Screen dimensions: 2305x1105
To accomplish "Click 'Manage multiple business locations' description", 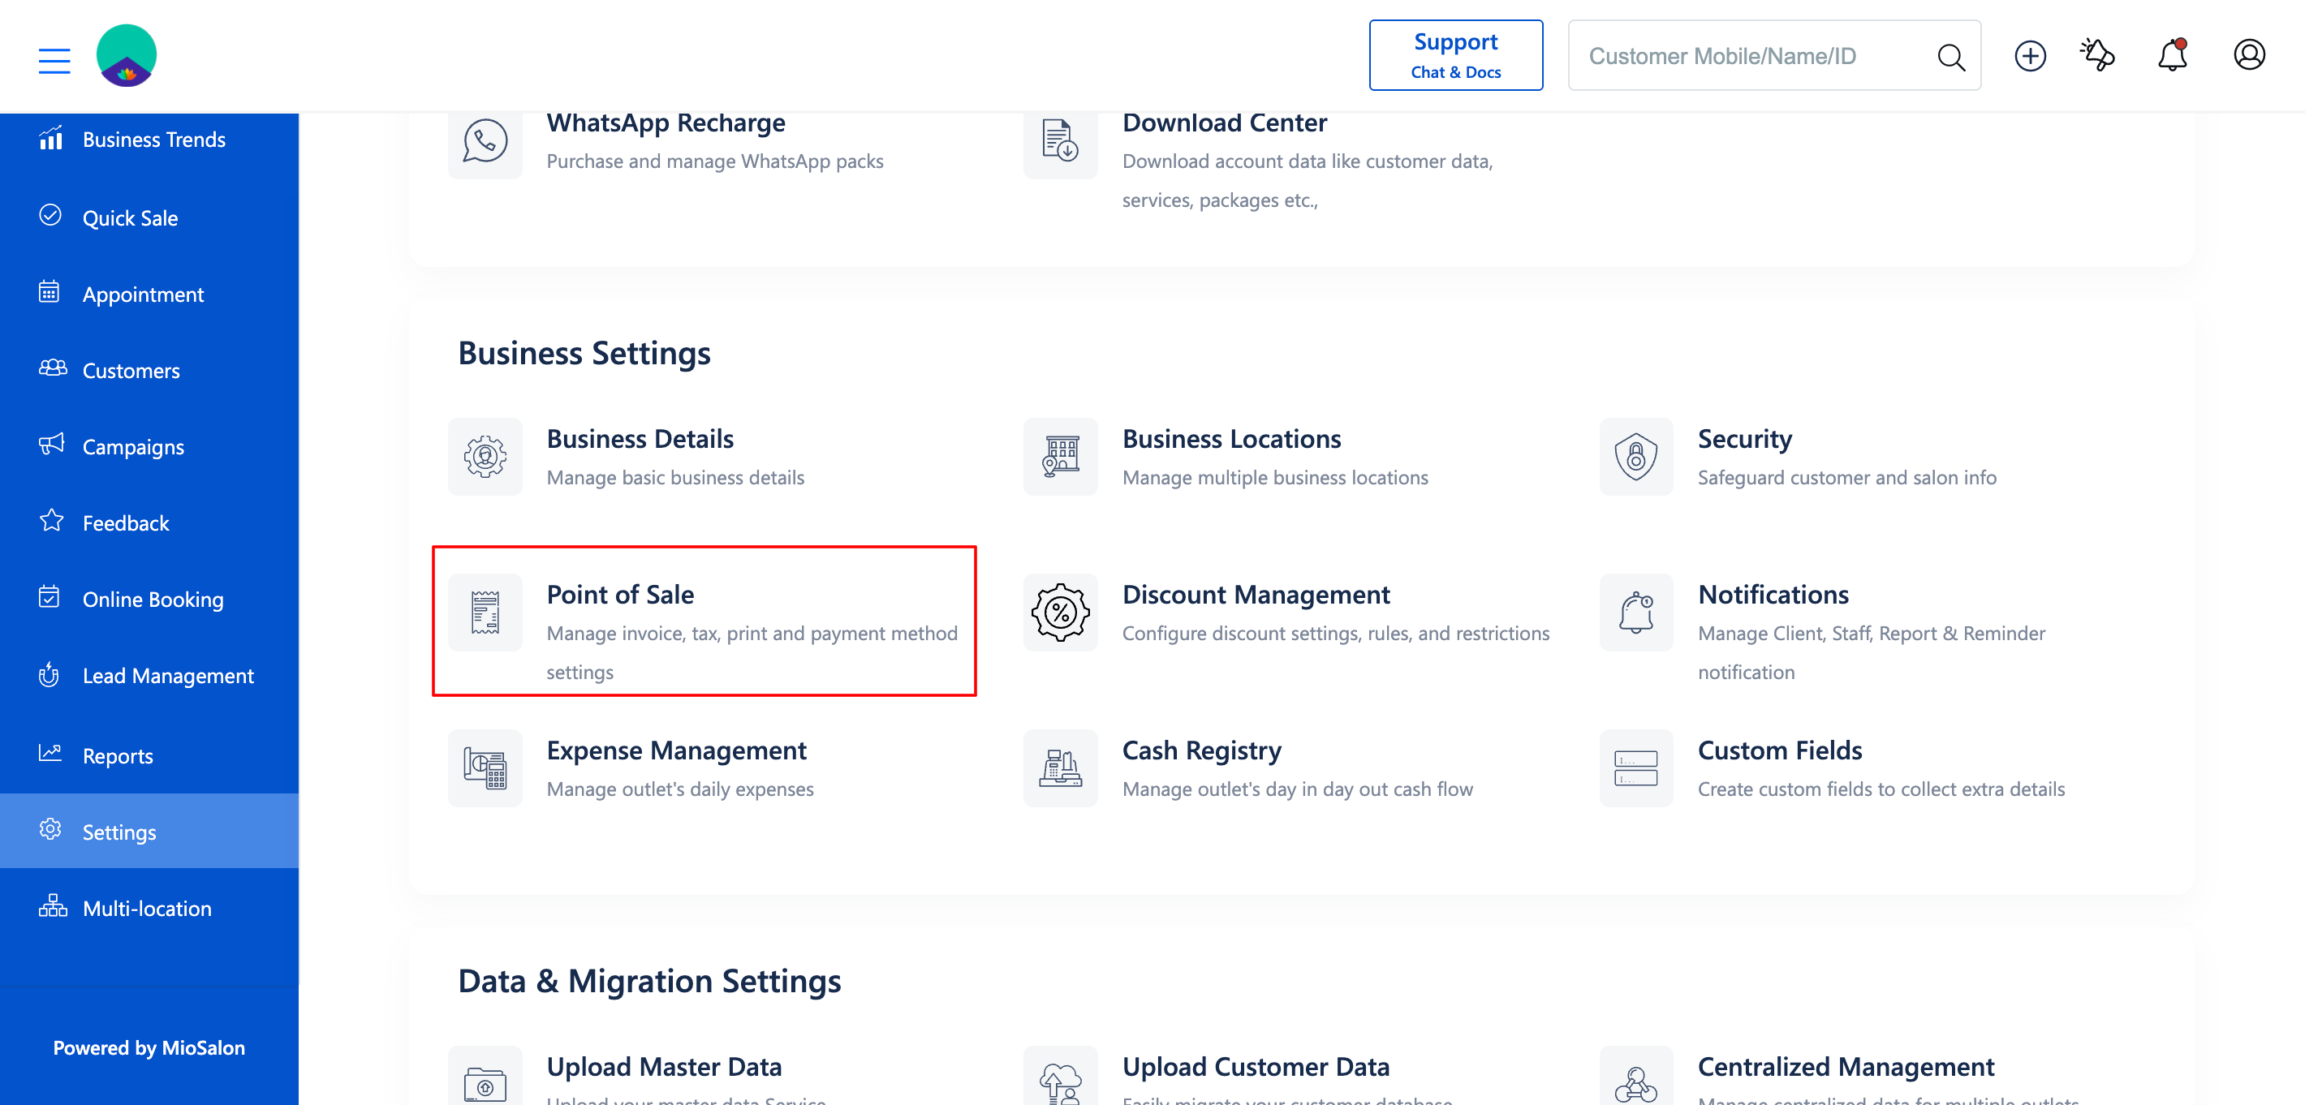I will point(1275,478).
